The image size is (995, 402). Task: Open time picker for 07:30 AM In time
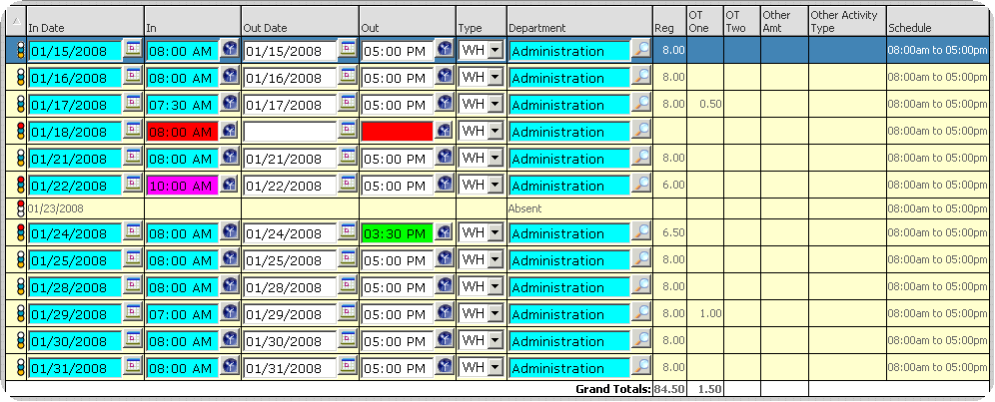pos(230,104)
